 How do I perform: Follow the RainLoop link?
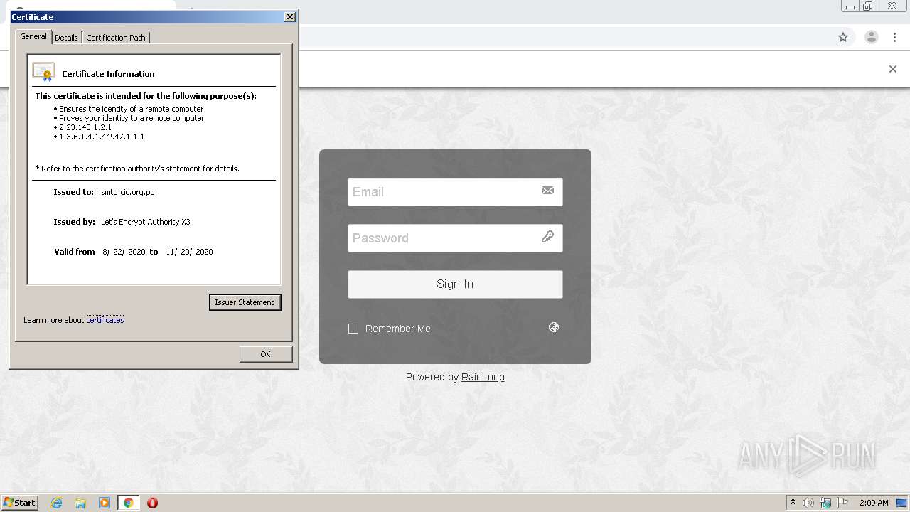coord(483,377)
